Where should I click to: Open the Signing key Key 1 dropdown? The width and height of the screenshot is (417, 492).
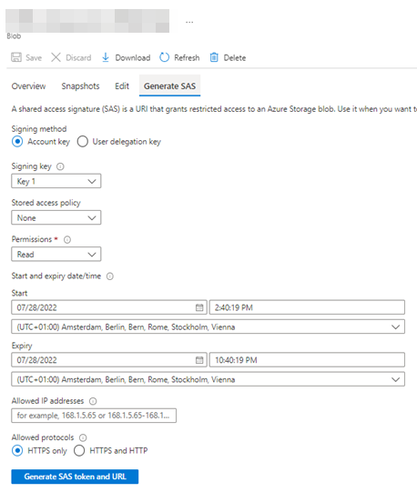[x=56, y=181]
